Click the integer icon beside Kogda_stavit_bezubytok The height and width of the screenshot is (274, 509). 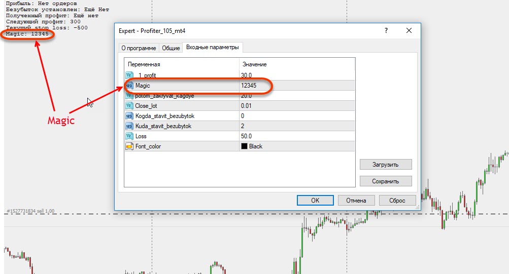coord(129,116)
